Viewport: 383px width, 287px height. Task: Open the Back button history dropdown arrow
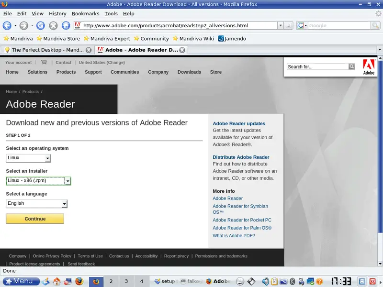coord(15,25)
